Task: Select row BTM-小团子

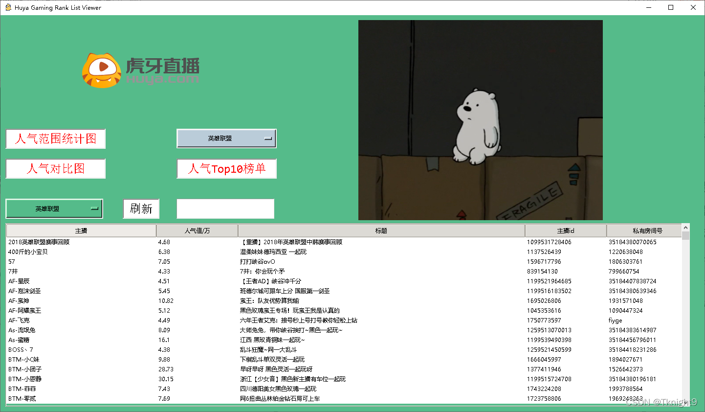Action: (x=344, y=369)
